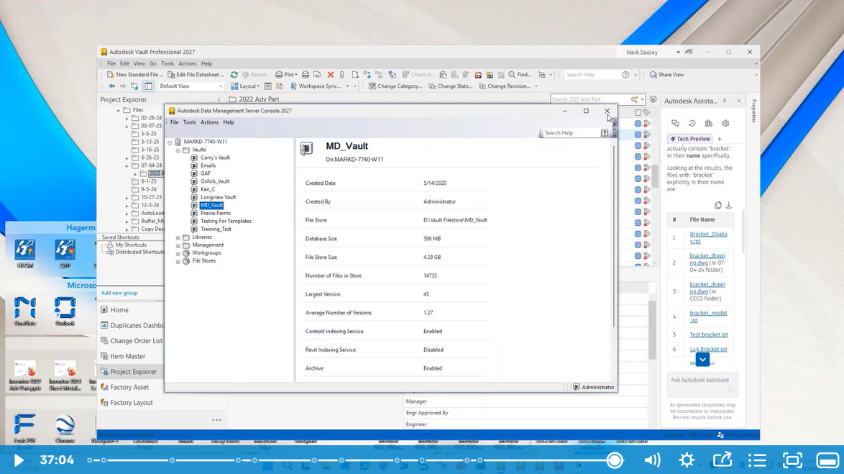The image size is (844, 474).
Task: Open the OneNote desktop shortcut
Action: pos(24,311)
